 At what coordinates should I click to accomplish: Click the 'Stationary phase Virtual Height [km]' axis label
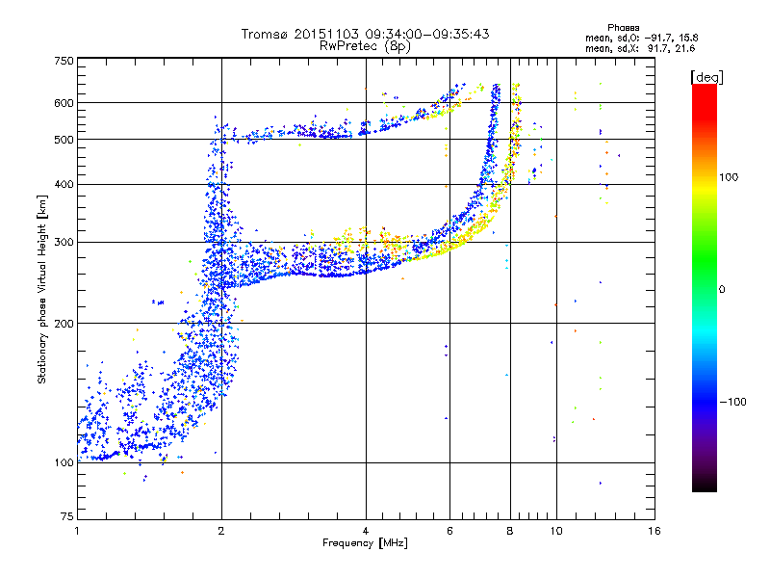click(x=42, y=289)
